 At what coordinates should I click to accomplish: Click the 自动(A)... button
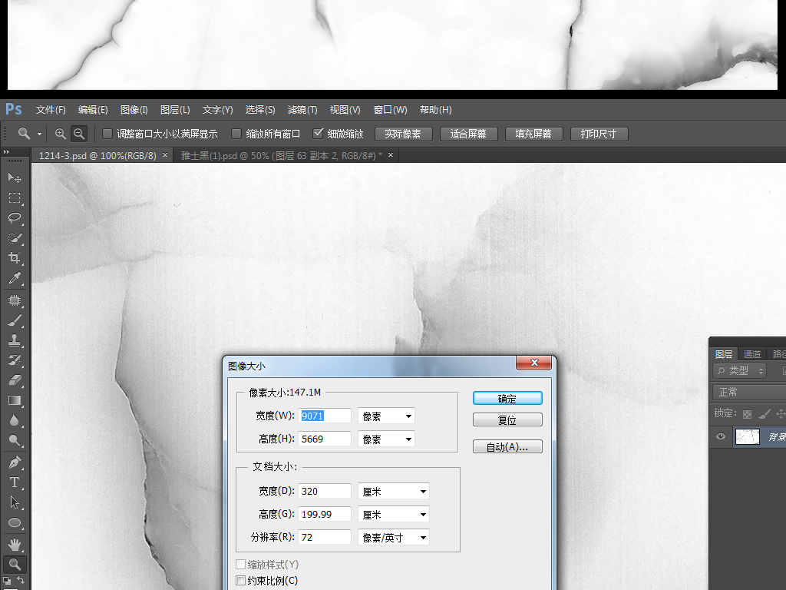coord(507,446)
